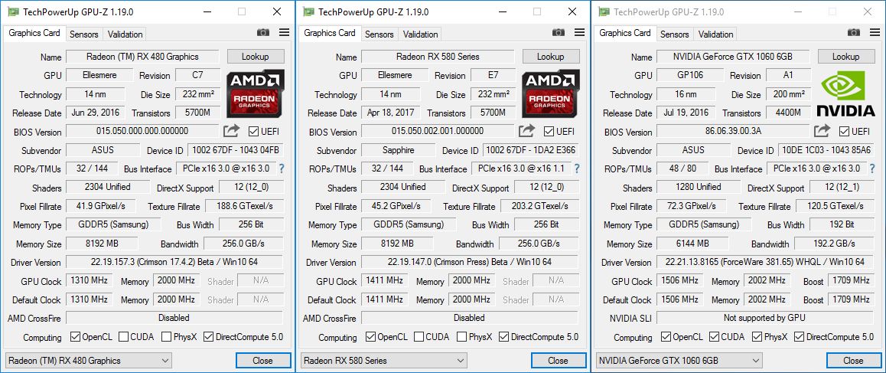The width and height of the screenshot is (886, 373).
Task: Click Bus Width value 192 Bit
Action: pos(842,224)
